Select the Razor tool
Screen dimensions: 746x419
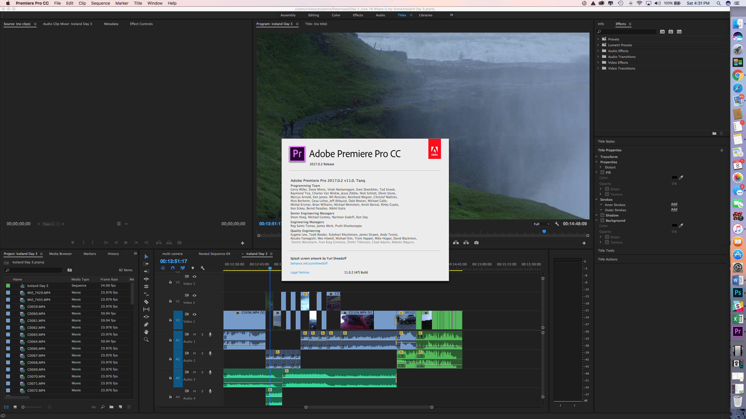click(146, 302)
